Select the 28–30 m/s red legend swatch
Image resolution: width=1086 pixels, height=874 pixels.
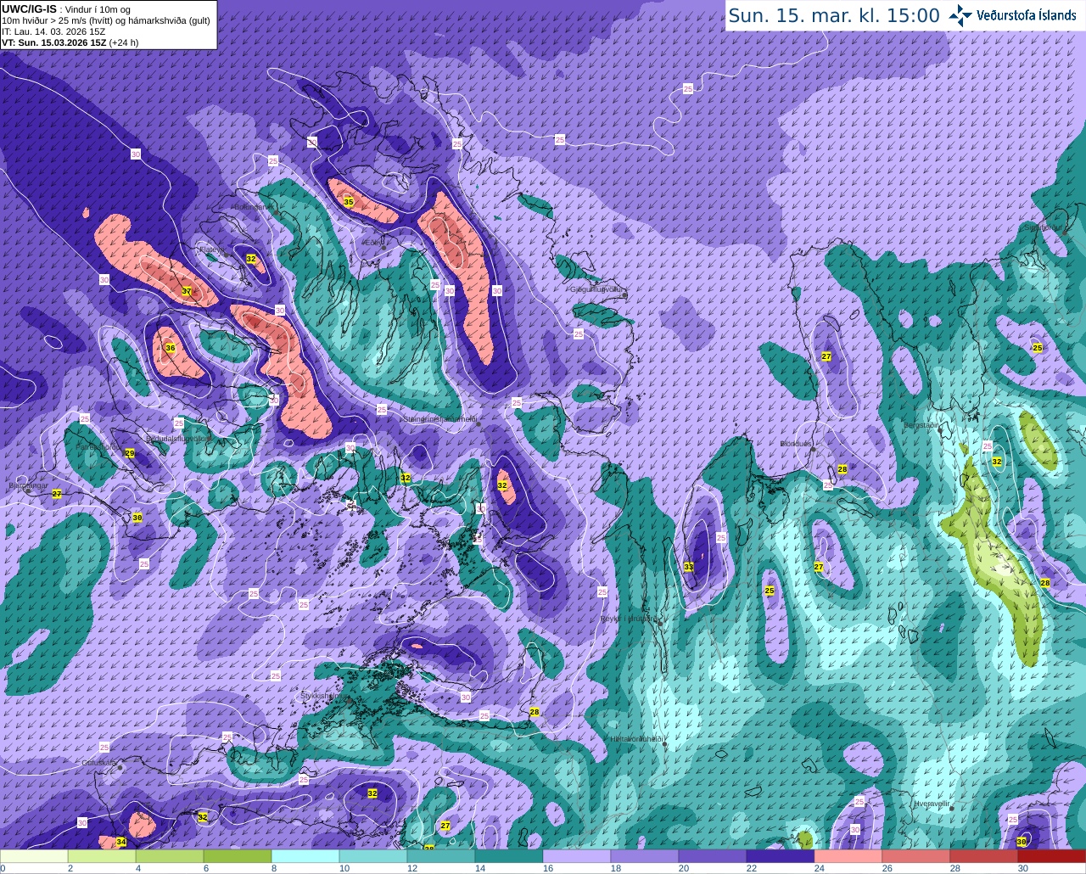pos(984,856)
